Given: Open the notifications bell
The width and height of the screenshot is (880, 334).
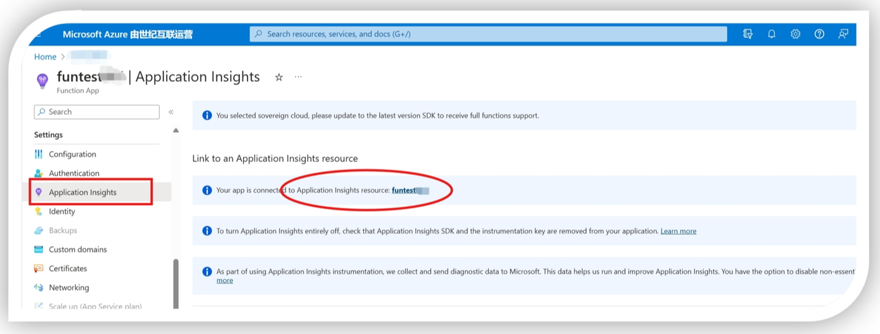Looking at the screenshot, I should (771, 34).
